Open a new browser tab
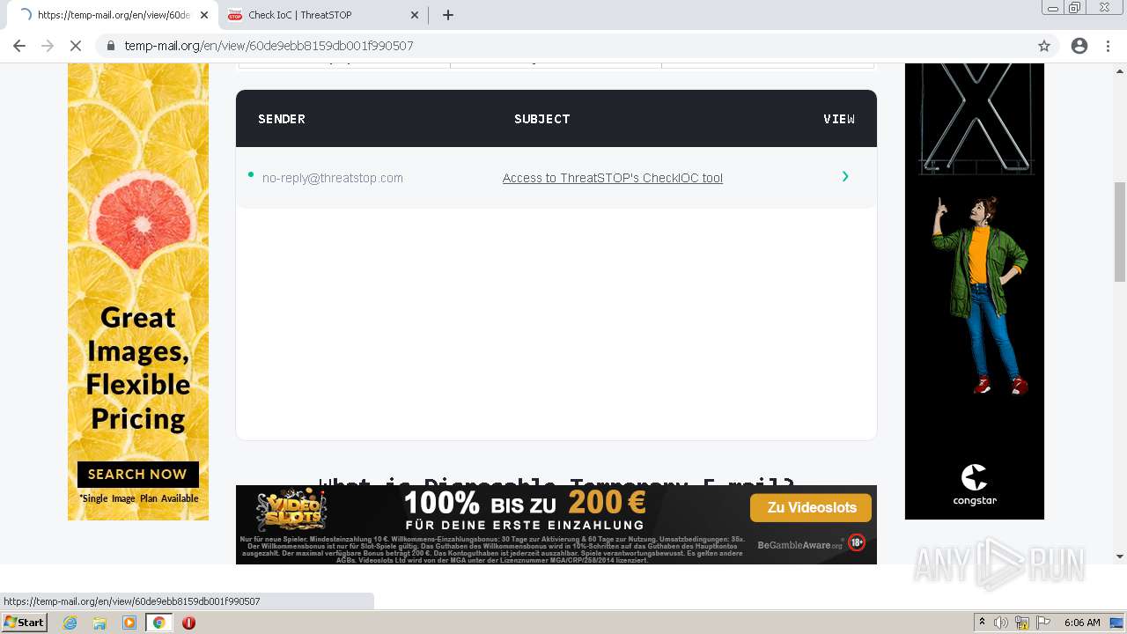The height and width of the screenshot is (634, 1127). click(448, 15)
